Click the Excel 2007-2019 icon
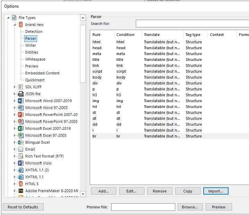This screenshot has width=249, height=215. (x=21, y=128)
